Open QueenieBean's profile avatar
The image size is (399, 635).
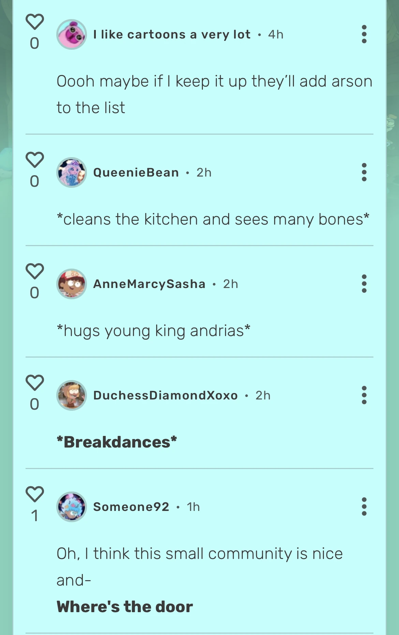(x=71, y=172)
